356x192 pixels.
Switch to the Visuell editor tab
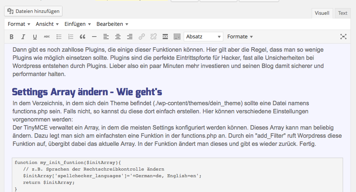(x=322, y=13)
